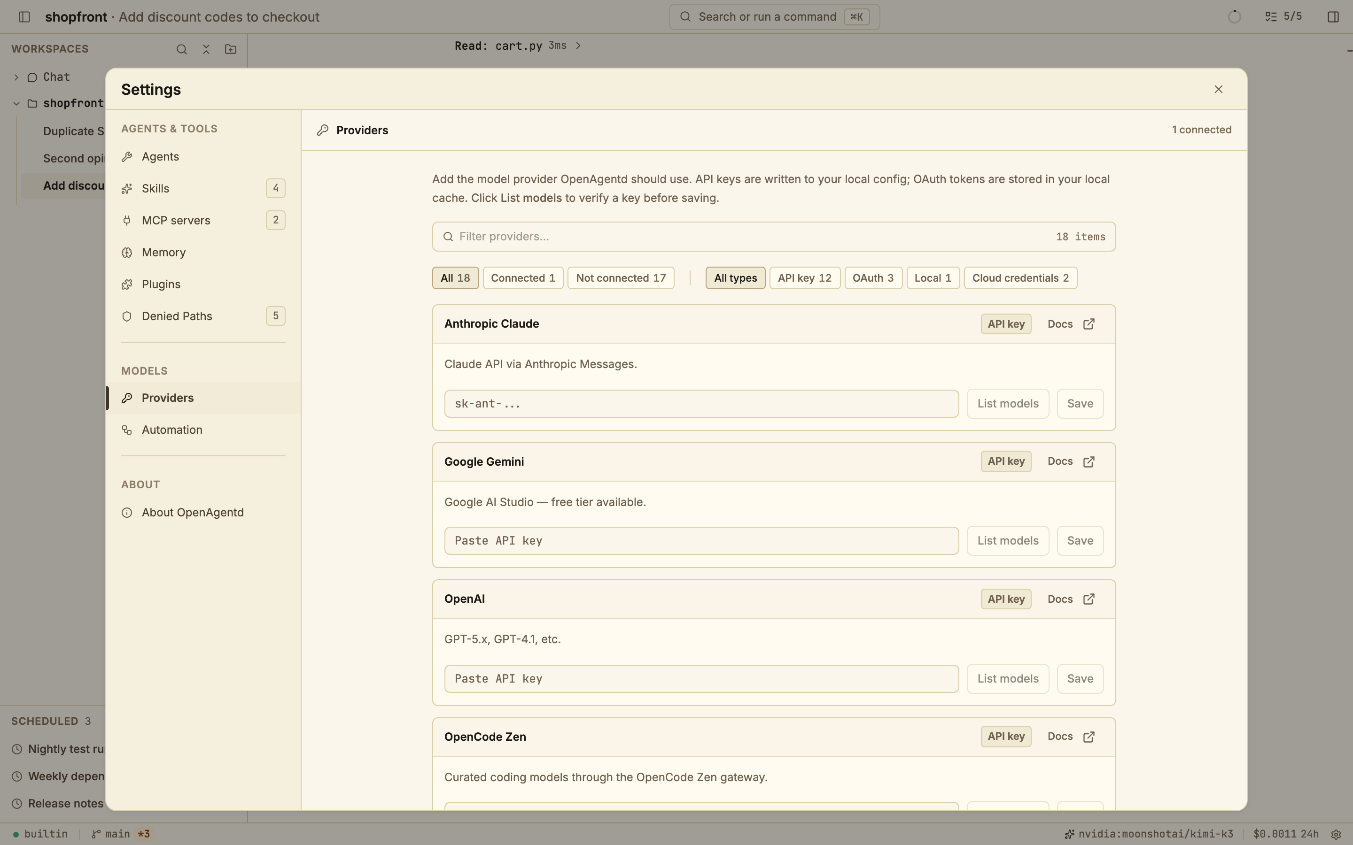Click the Filter providers search field
The height and width of the screenshot is (845, 1353).
tap(774, 237)
